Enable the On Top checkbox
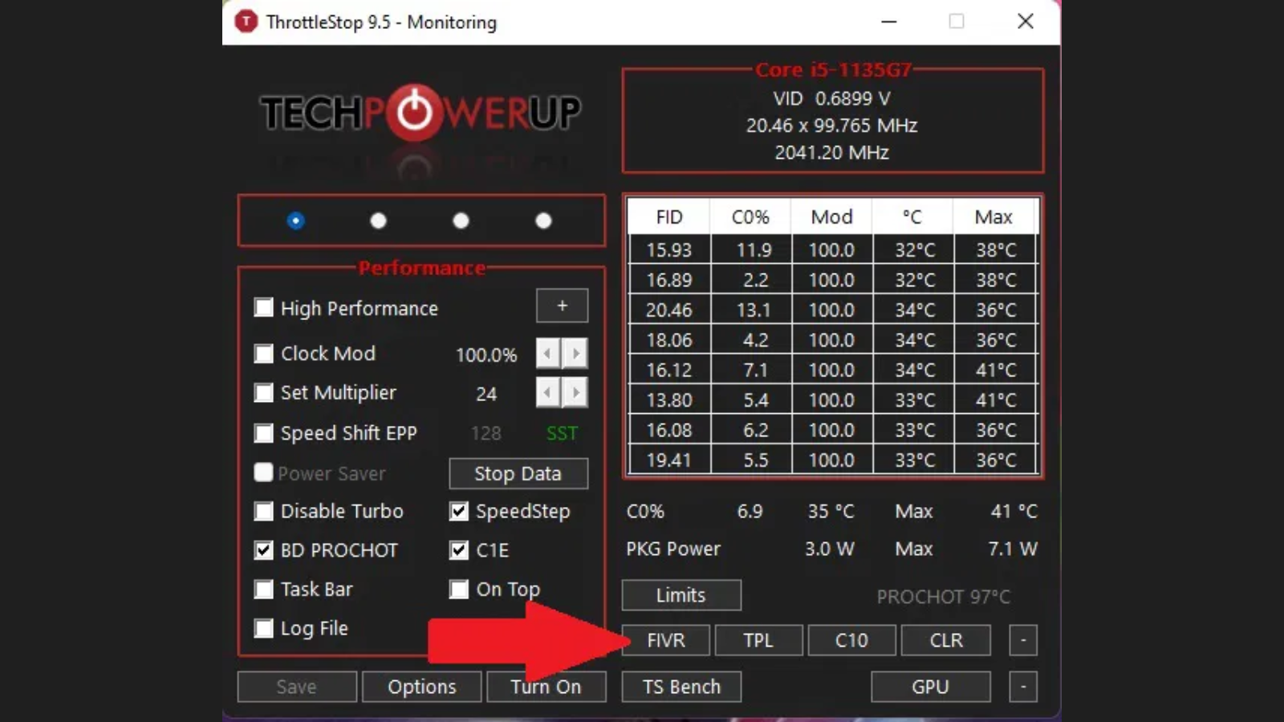The height and width of the screenshot is (722, 1284). pyautogui.click(x=458, y=590)
